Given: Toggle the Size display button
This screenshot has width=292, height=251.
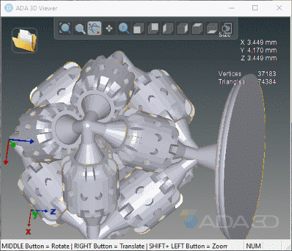Looking at the screenshot, I should coord(226,29).
